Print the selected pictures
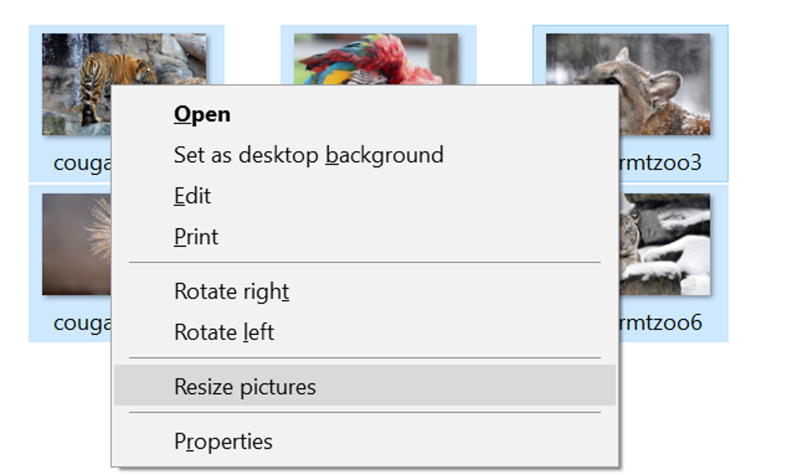The width and height of the screenshot is (787, 475). click(x=195, y=236)
